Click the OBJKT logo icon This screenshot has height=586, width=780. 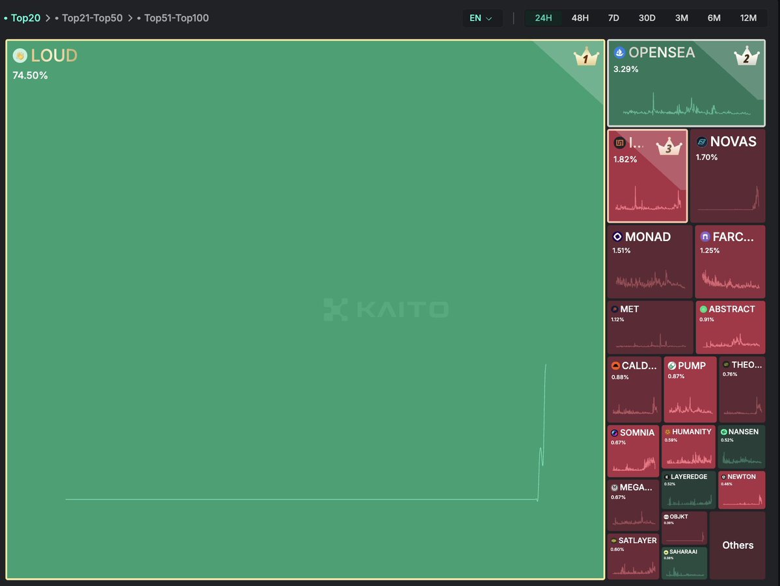666,517
